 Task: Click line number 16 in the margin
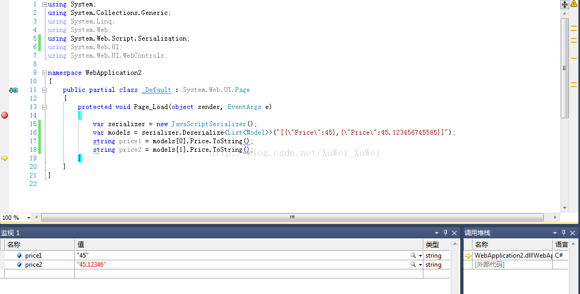pos(33,133)
